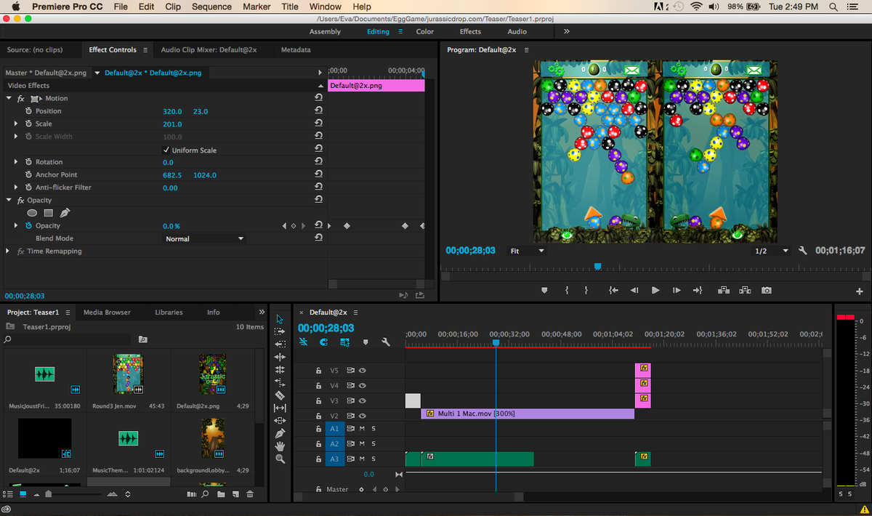Expand the Time Remapping effect
The width and height of the screenshot is (872, 516).
click(8, 251)
